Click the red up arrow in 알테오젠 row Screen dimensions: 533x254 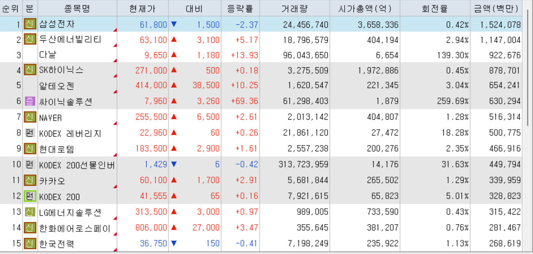174,85
